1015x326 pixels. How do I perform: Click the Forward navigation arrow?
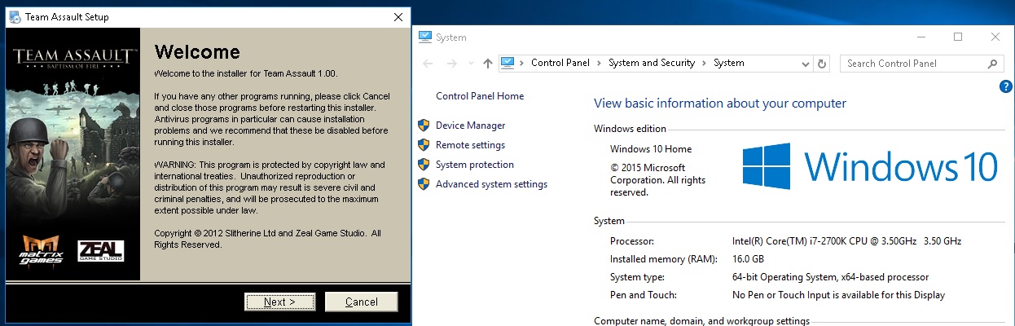[452, 64]
